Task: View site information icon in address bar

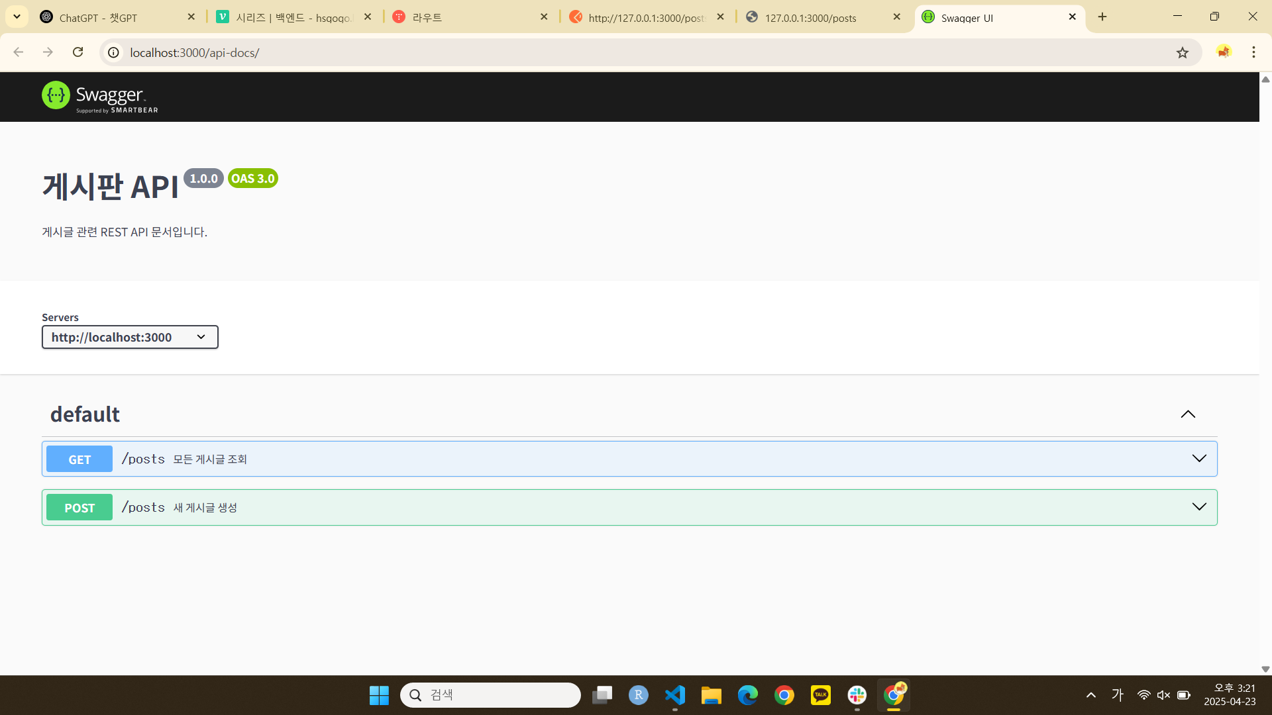Action: tap(114, 52)
